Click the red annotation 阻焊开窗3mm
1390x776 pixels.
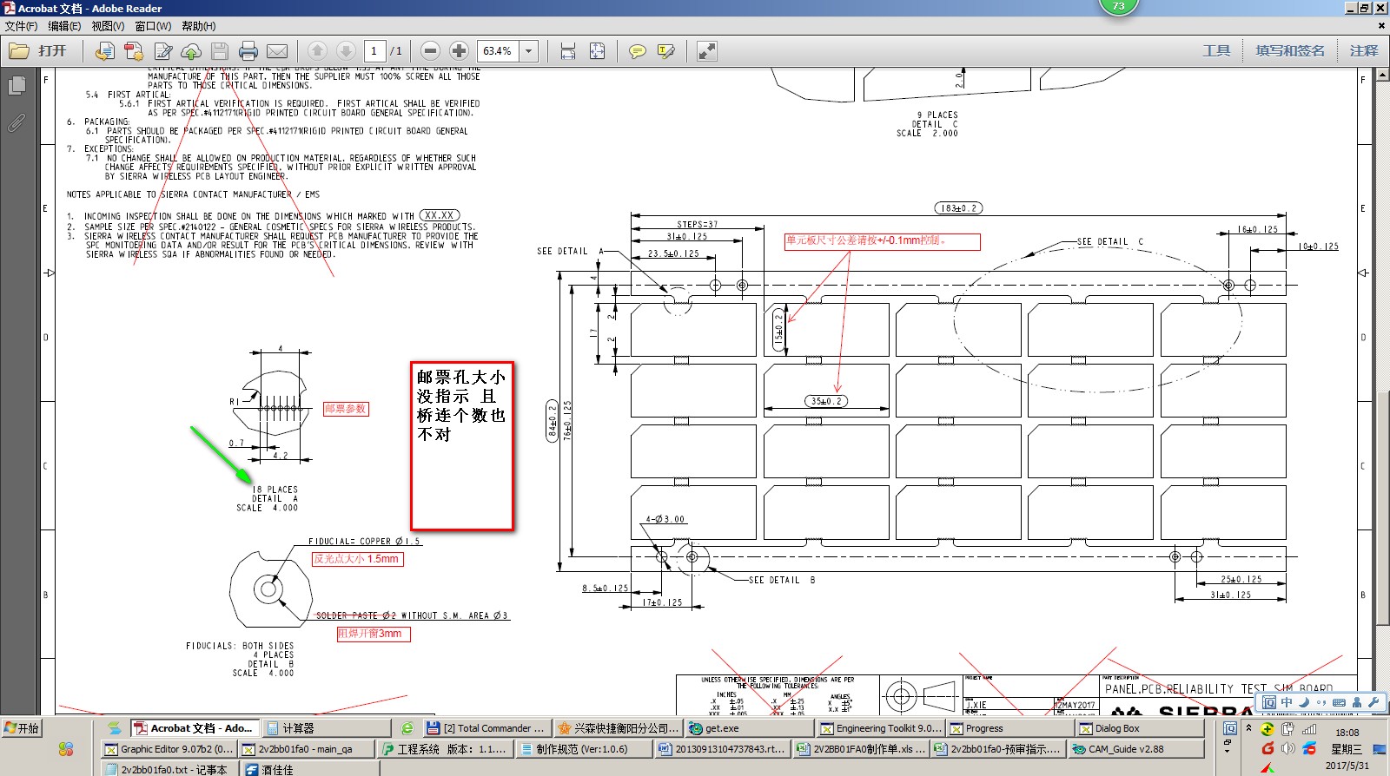[x=374, y=634]
